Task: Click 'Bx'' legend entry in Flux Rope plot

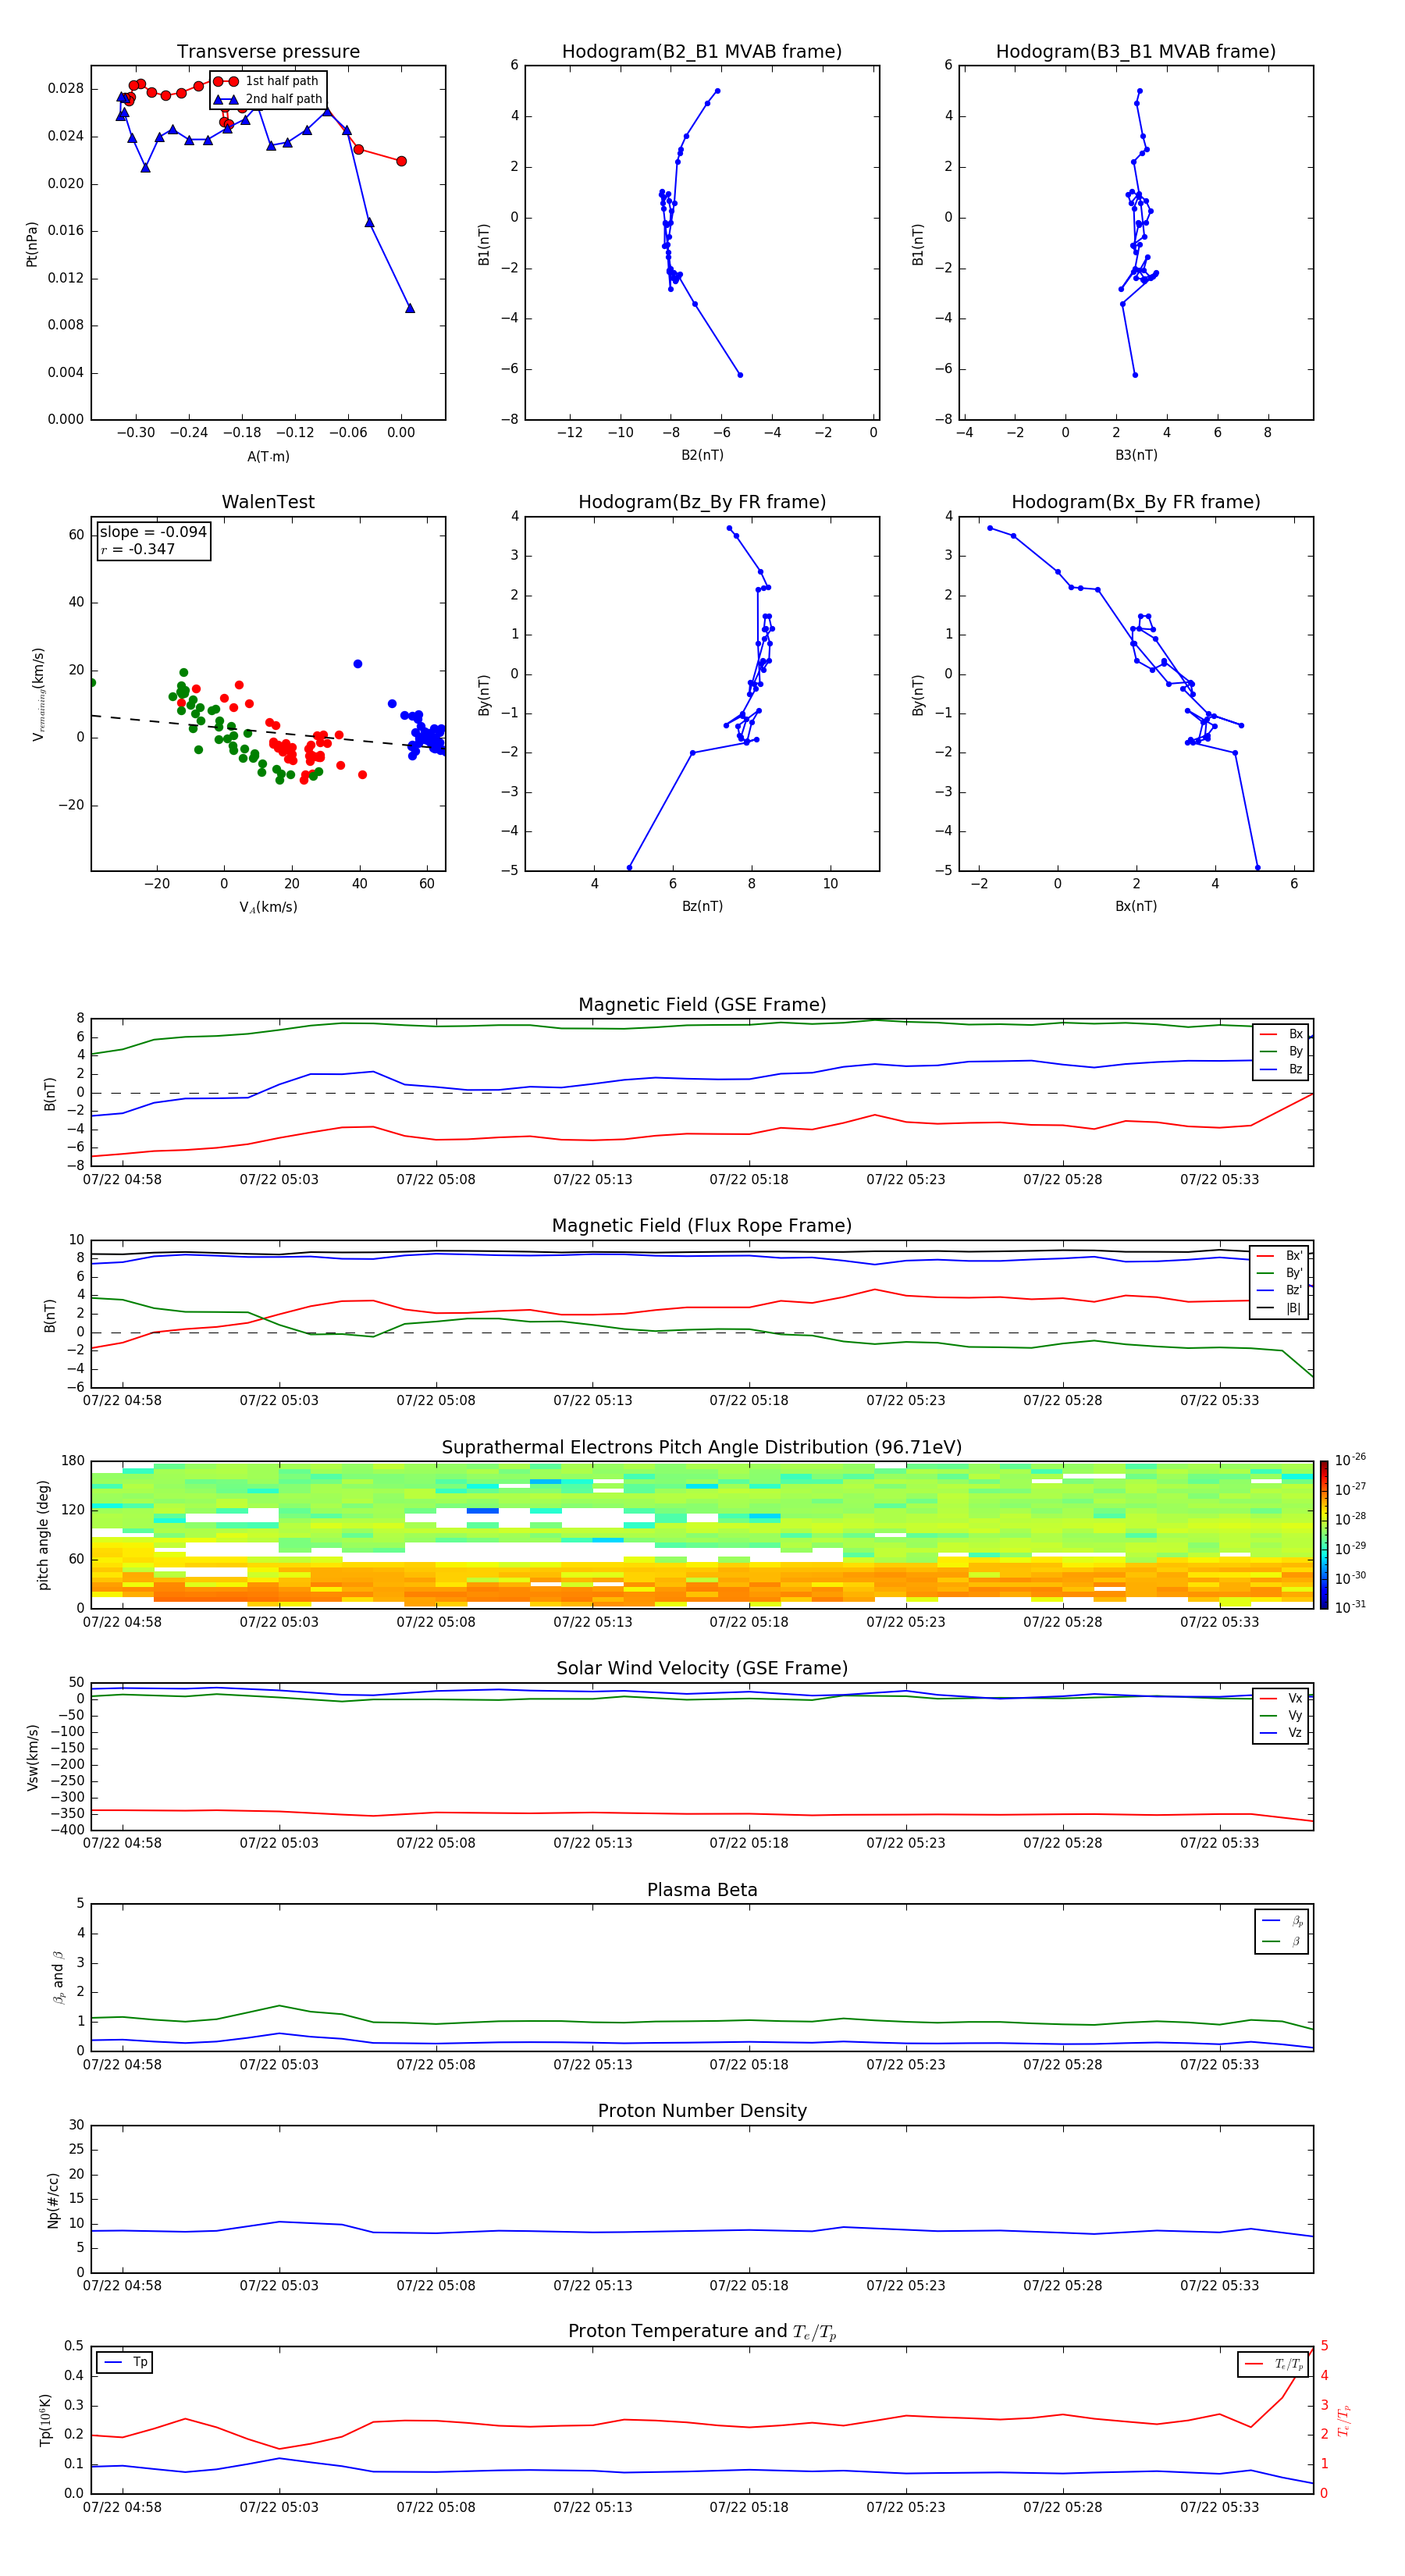Action: pos(1280,1256)
